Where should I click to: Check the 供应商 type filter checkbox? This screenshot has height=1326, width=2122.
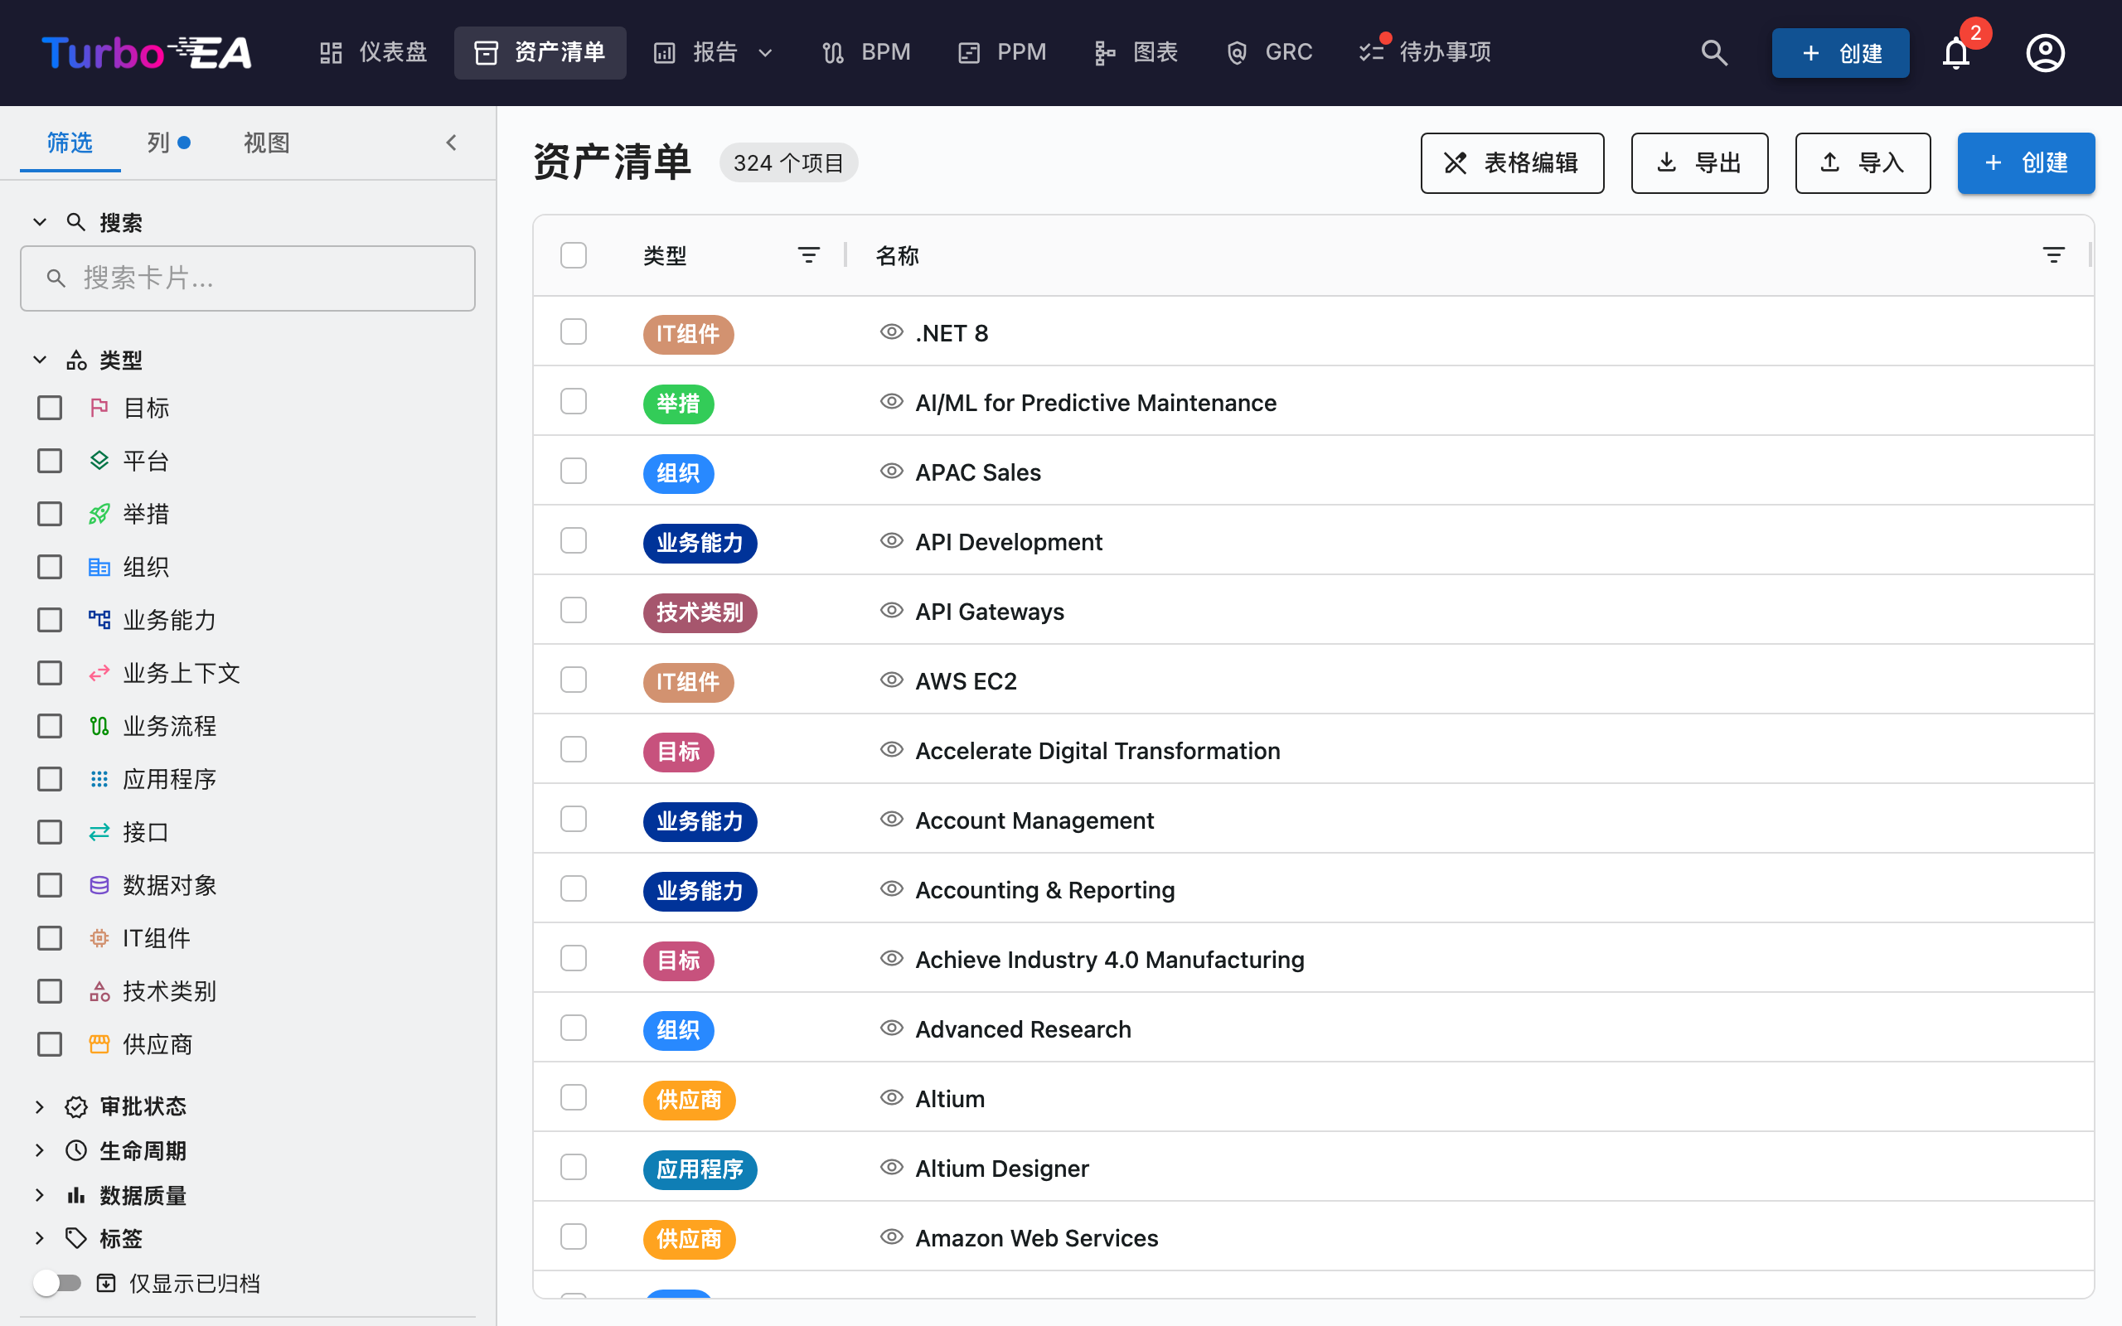click(50, 1044)
